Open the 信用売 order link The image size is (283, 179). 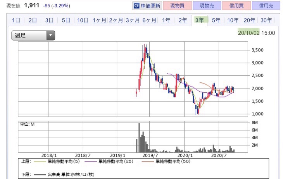click(266, 6)
